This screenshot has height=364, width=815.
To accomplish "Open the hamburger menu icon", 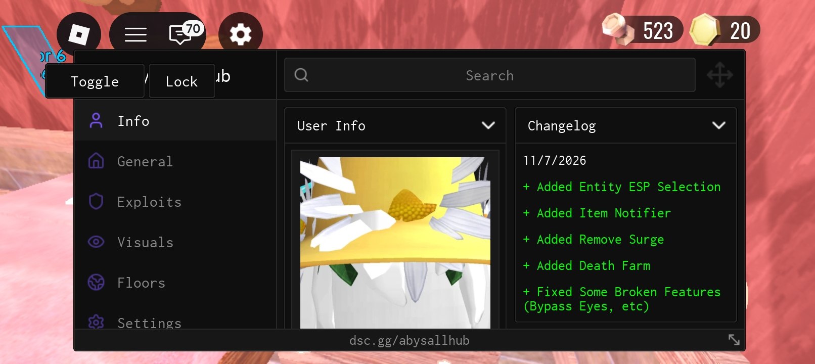I will [x=135, y=34].
